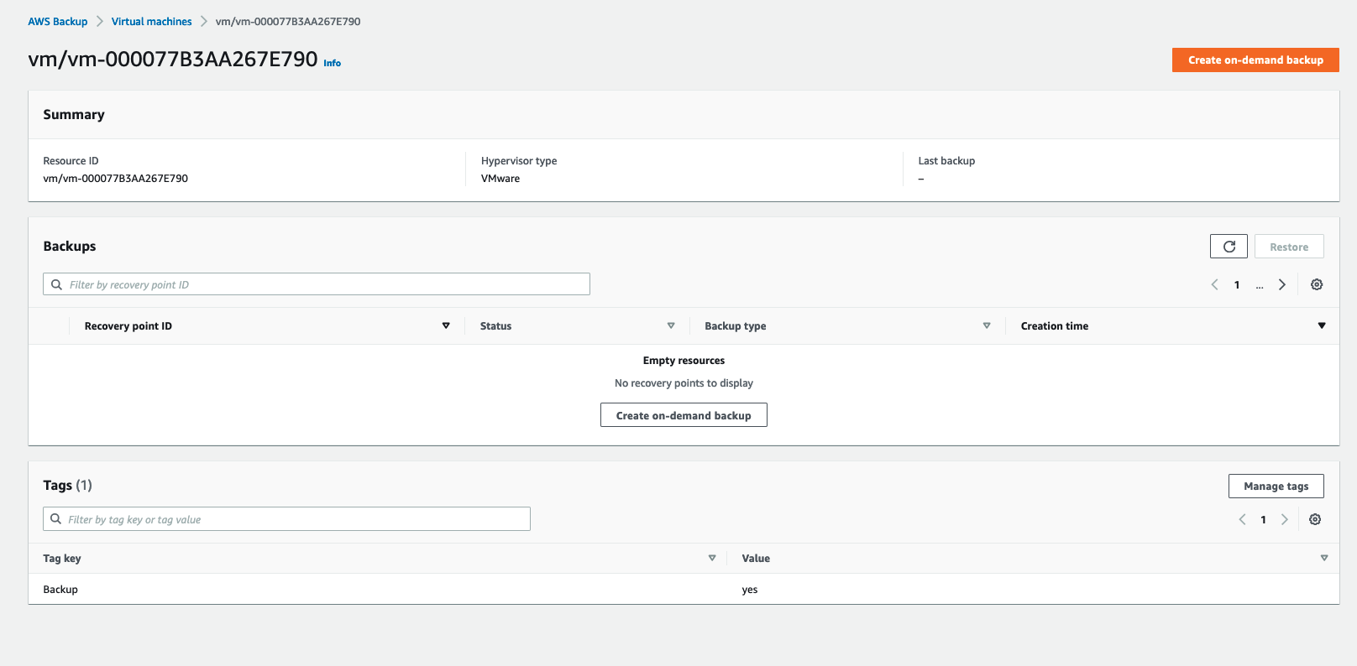1357x666 pixels.
Task: Click the orange Create on-demand backup button
Action: [x=1255, y=60]
